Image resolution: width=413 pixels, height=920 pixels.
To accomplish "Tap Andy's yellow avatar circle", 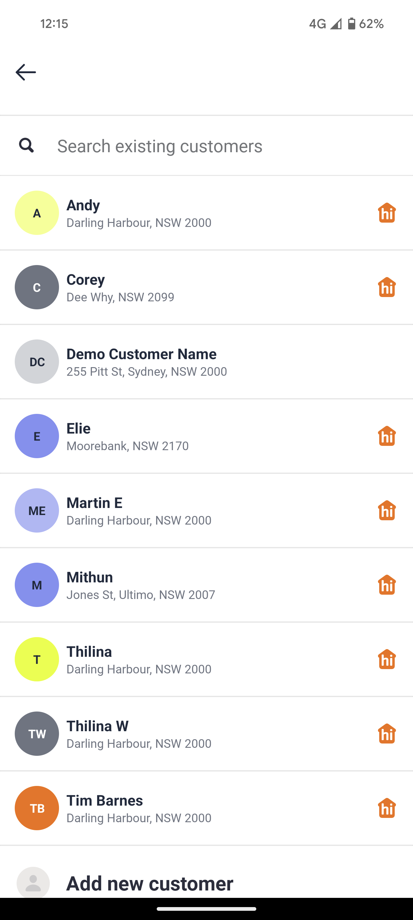I will pos(37,213).
